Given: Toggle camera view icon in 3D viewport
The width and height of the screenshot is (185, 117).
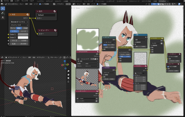Looking at the screenshot, I should [x=68, y=78].
